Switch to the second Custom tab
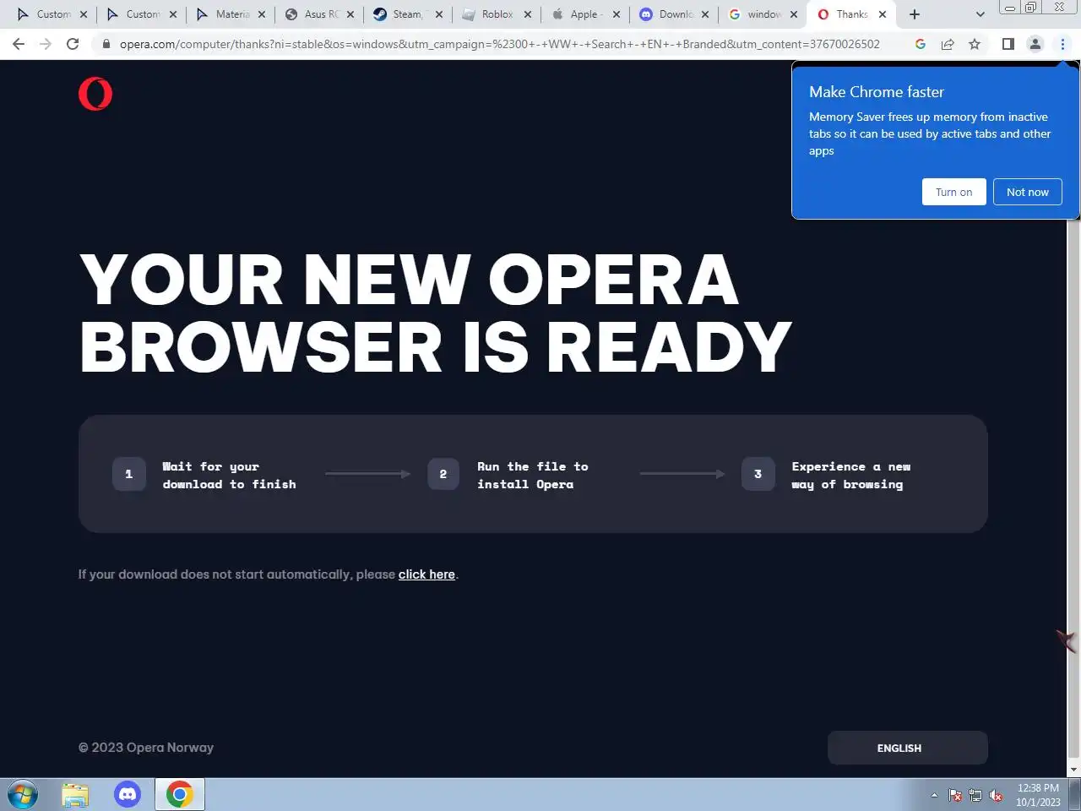Viewport: 1081px width, 811px height. pos(141,14)
